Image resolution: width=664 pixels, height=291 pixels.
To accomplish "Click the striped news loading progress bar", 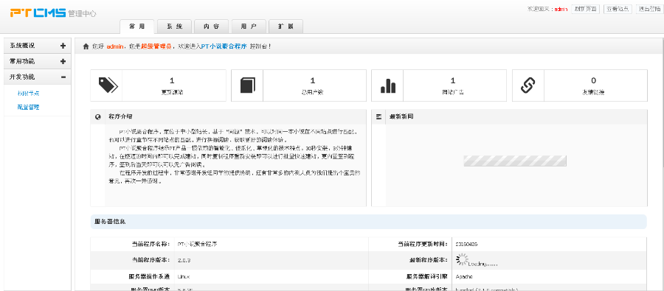I will tap(515, 161).
